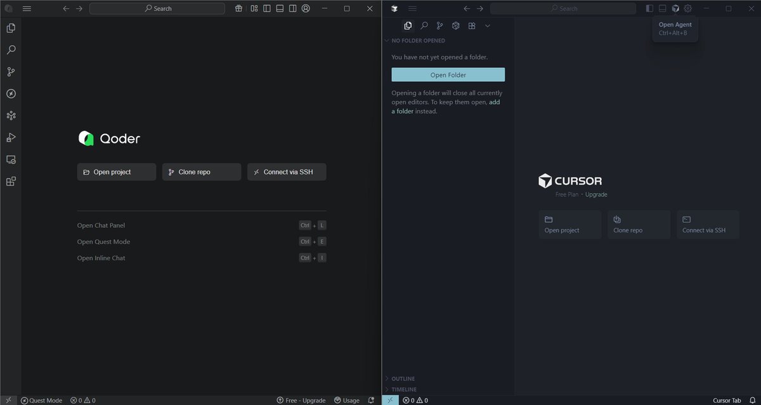
Task: Click Open project button in Qoder
Action: pyautogui.click(x=117, y=172)
